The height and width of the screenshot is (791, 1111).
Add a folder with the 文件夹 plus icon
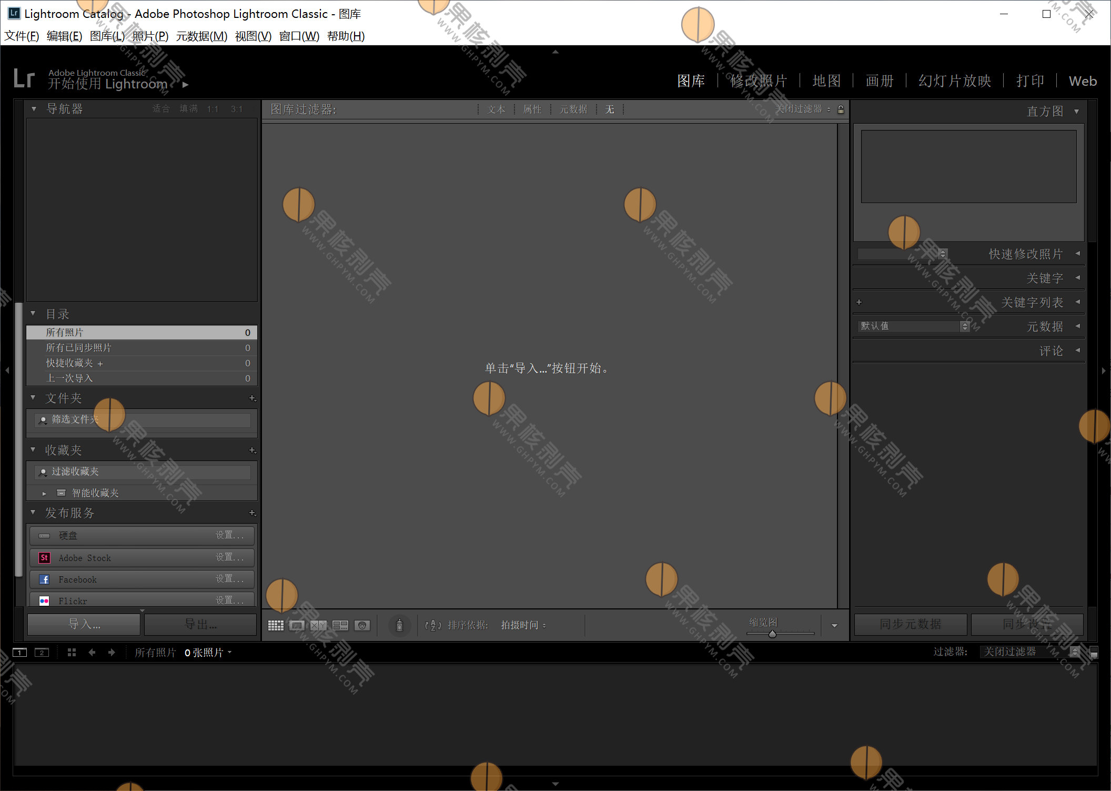252,398
